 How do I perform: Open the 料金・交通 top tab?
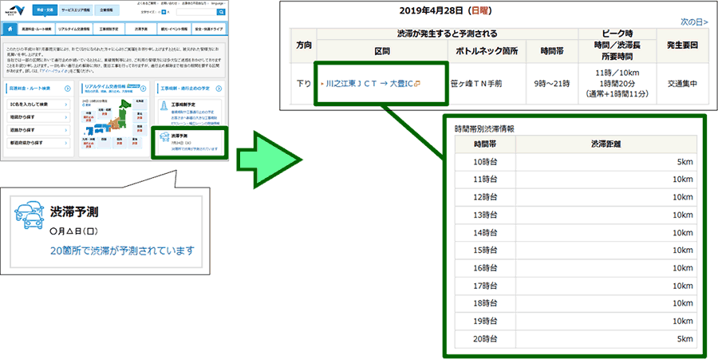click(45, 10)
